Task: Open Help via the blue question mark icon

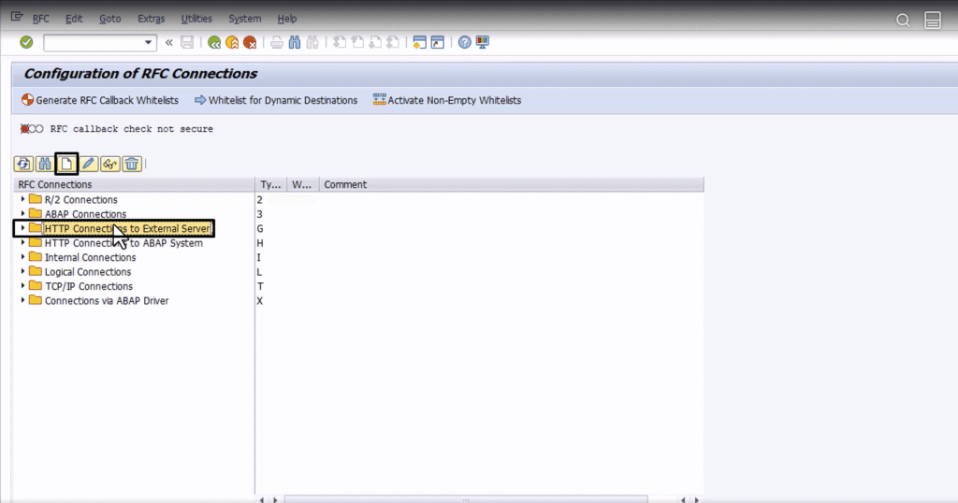Action: [x=465, y=42]
